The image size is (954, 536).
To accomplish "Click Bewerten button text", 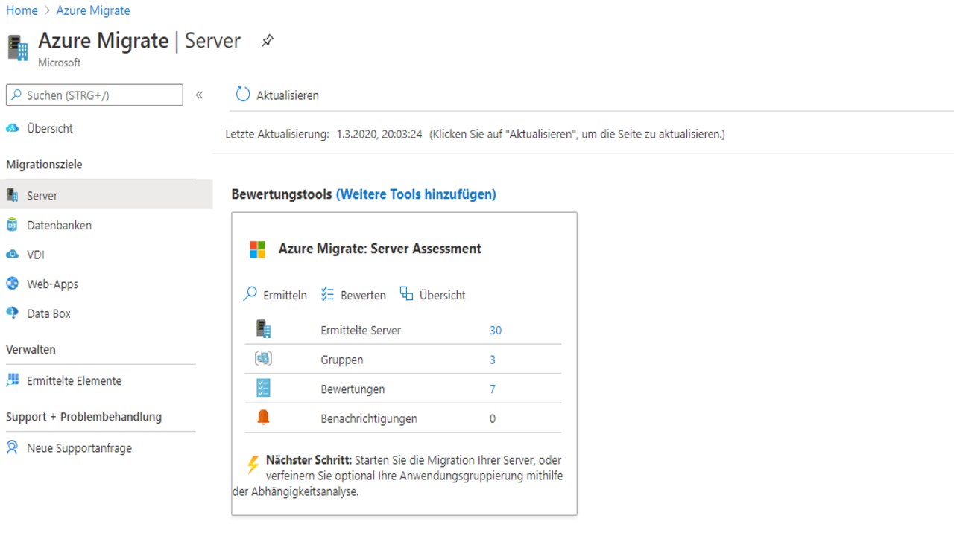I will tap(363, 295).
